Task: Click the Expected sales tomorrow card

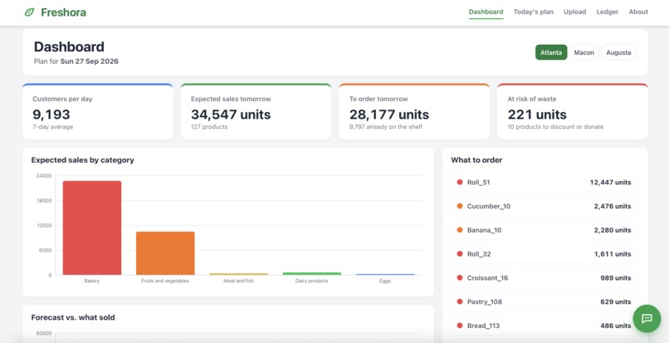Action: coord(256,111)
